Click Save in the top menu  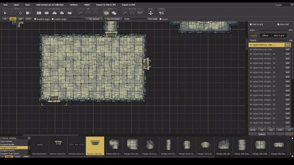[x=28, y=5]
